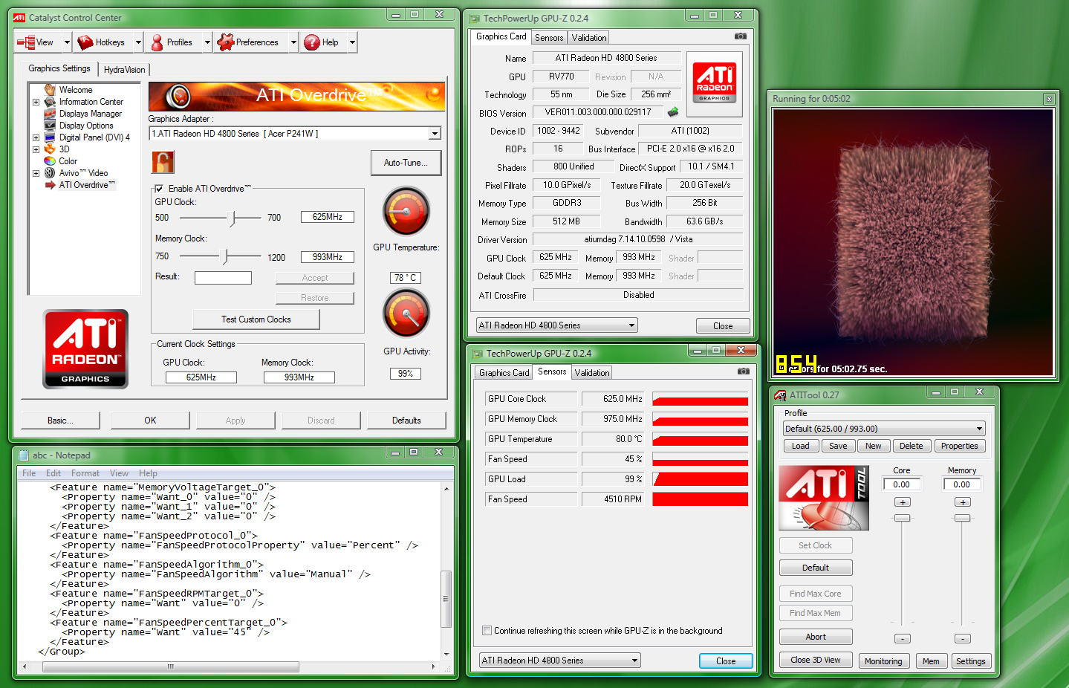Click the Defaults button in Catalyst

pos(406,421)
